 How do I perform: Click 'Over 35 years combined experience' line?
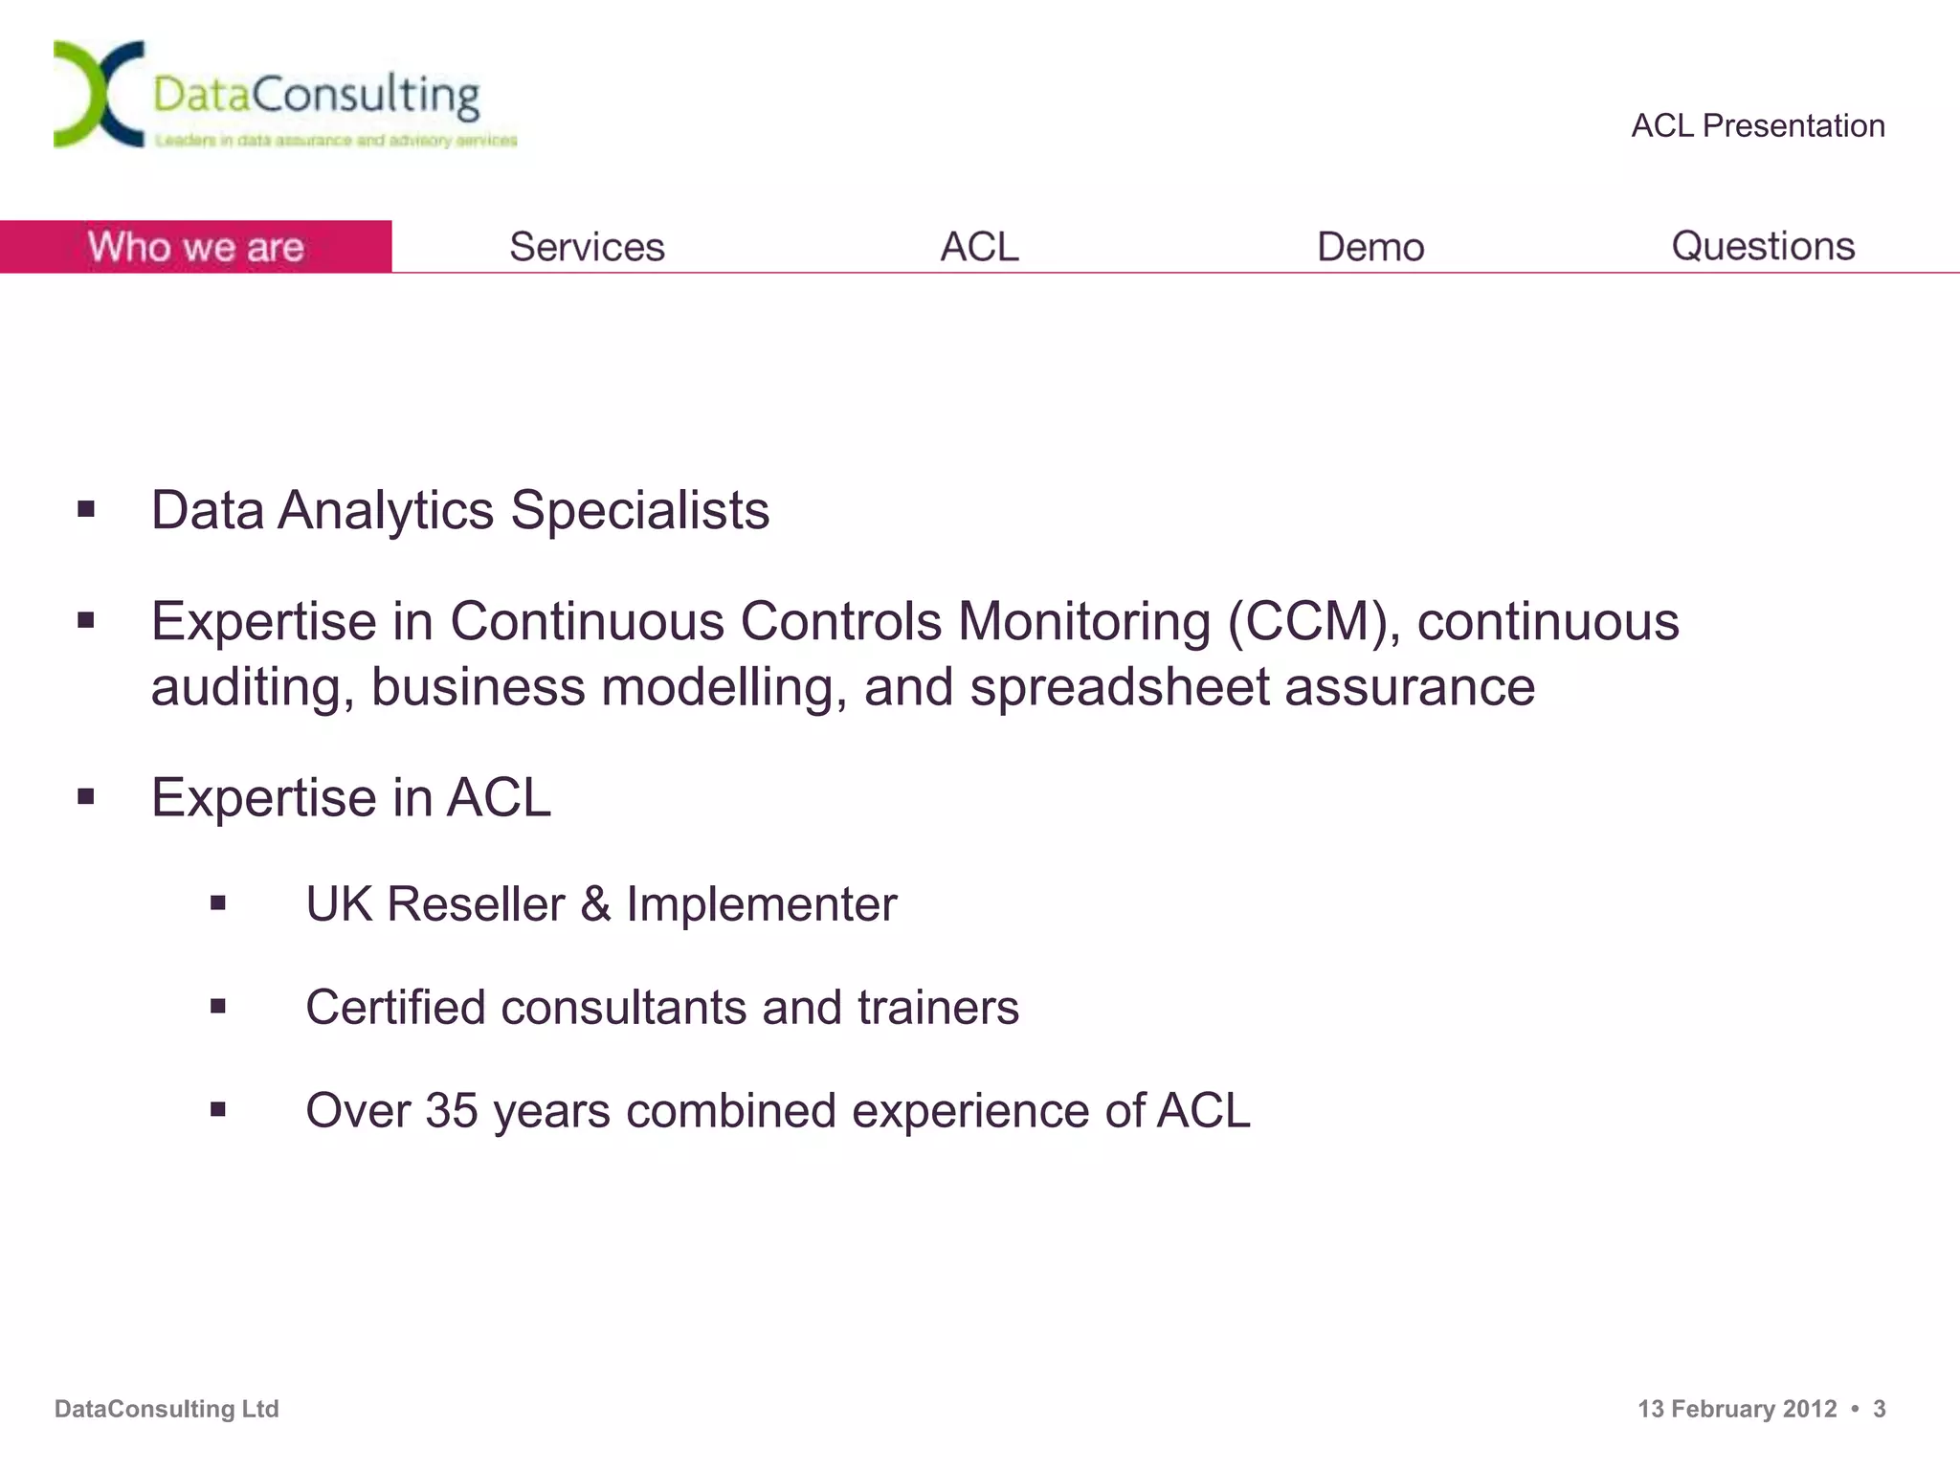[778, 1111]
